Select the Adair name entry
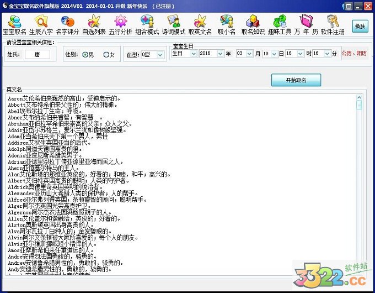This screenshot has width=375, height=293. coord(67,130)
